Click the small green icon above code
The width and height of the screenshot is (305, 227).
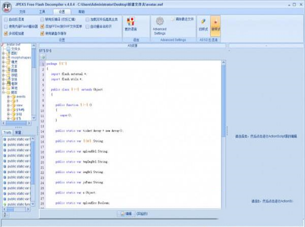tap(43, 57)
